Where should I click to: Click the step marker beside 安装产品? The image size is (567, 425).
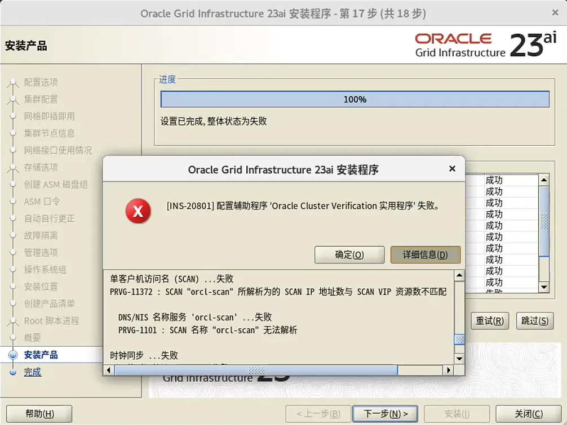[x=14, y=355]
